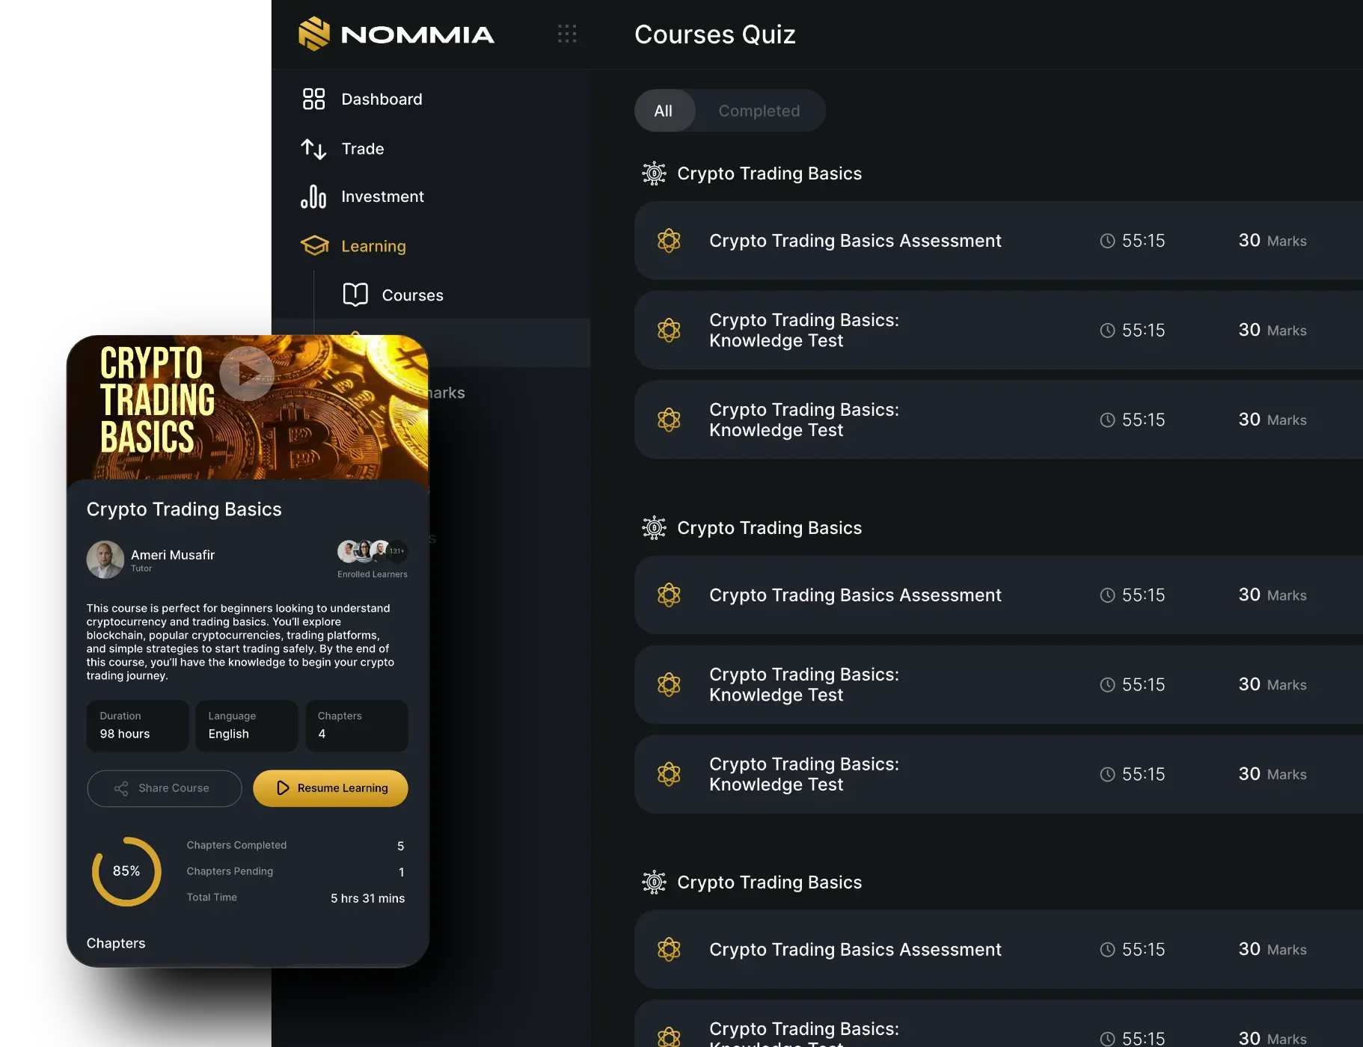1363x1047 pixels.
Task: Open the first Crypto Trading Basics Assessment
Action: coord(854,241)
